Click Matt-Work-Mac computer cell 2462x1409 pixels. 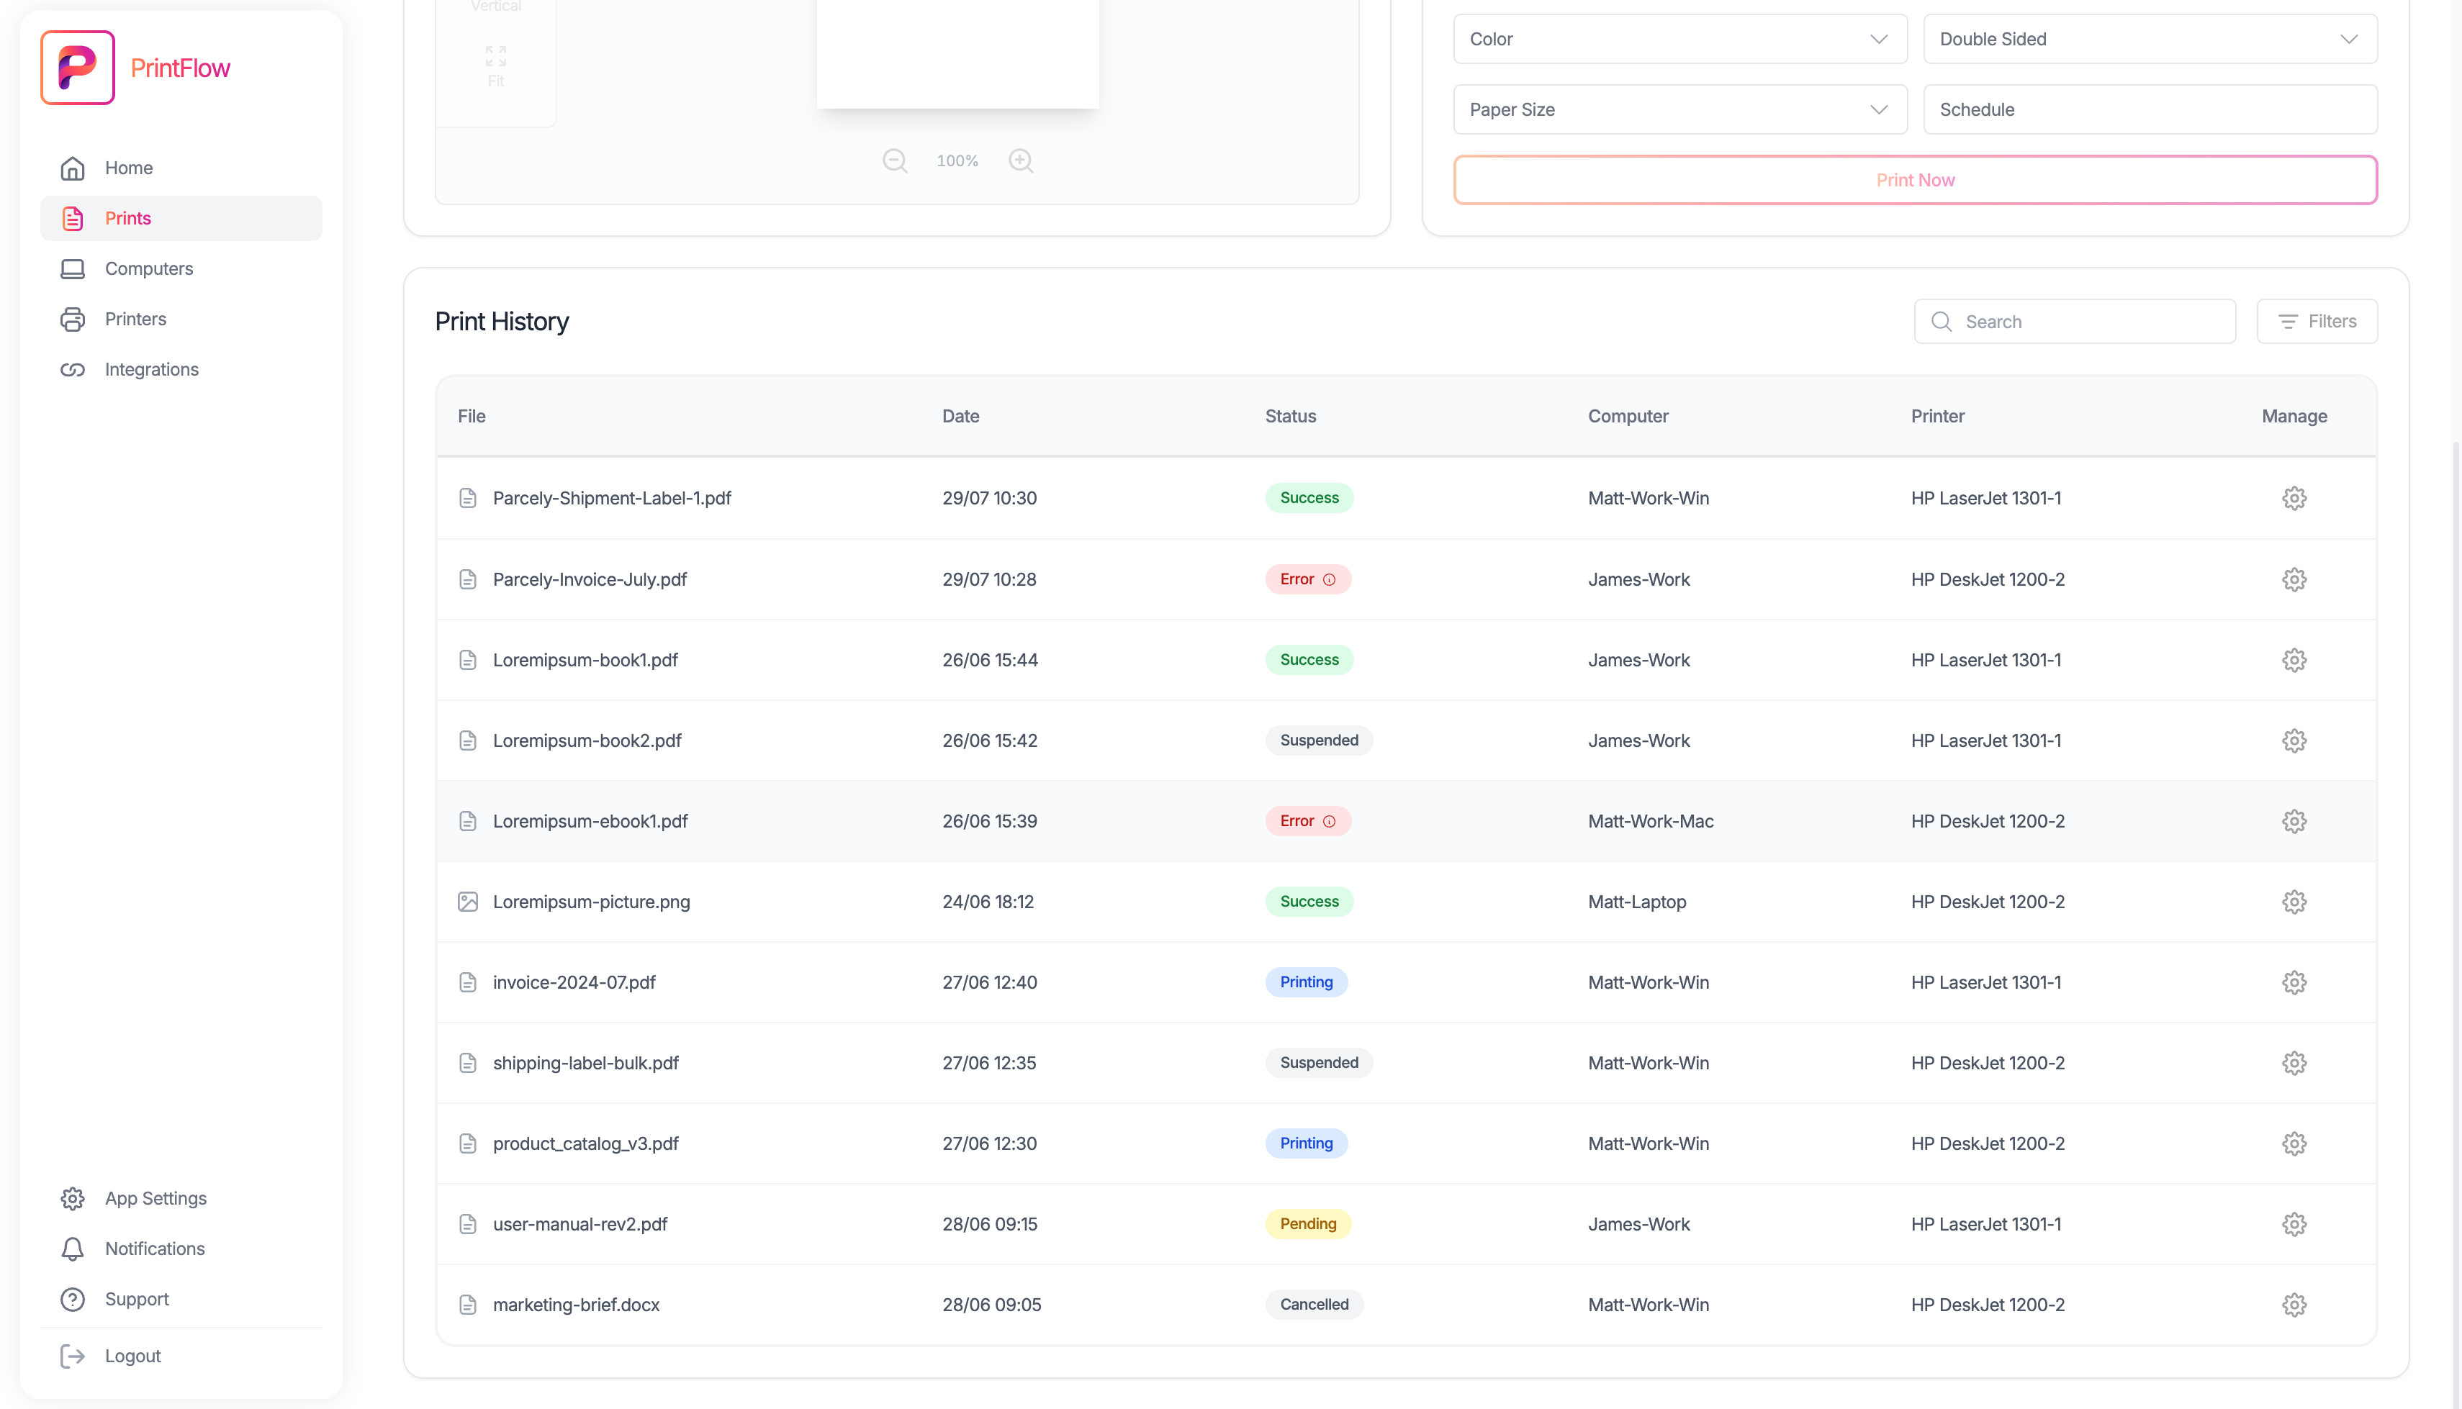[1650, 822]
